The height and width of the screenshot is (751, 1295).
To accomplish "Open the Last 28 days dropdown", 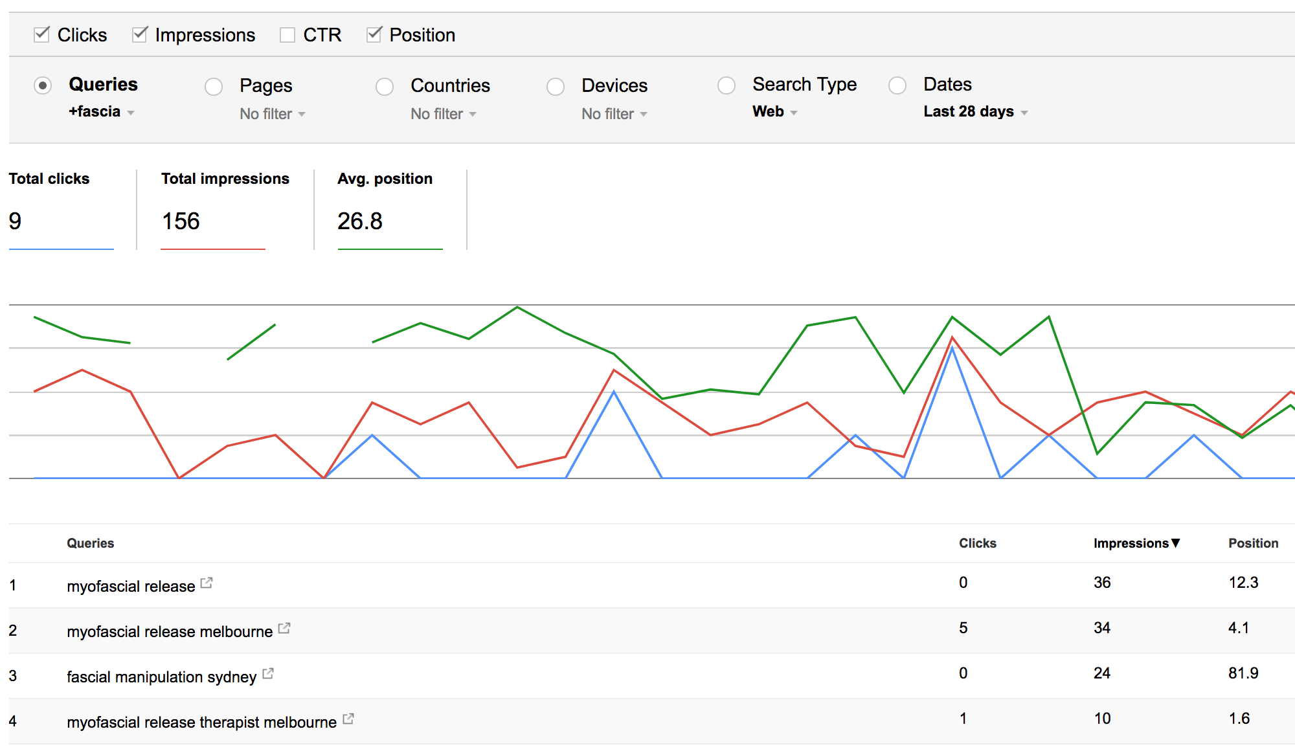I will point(976,112).
